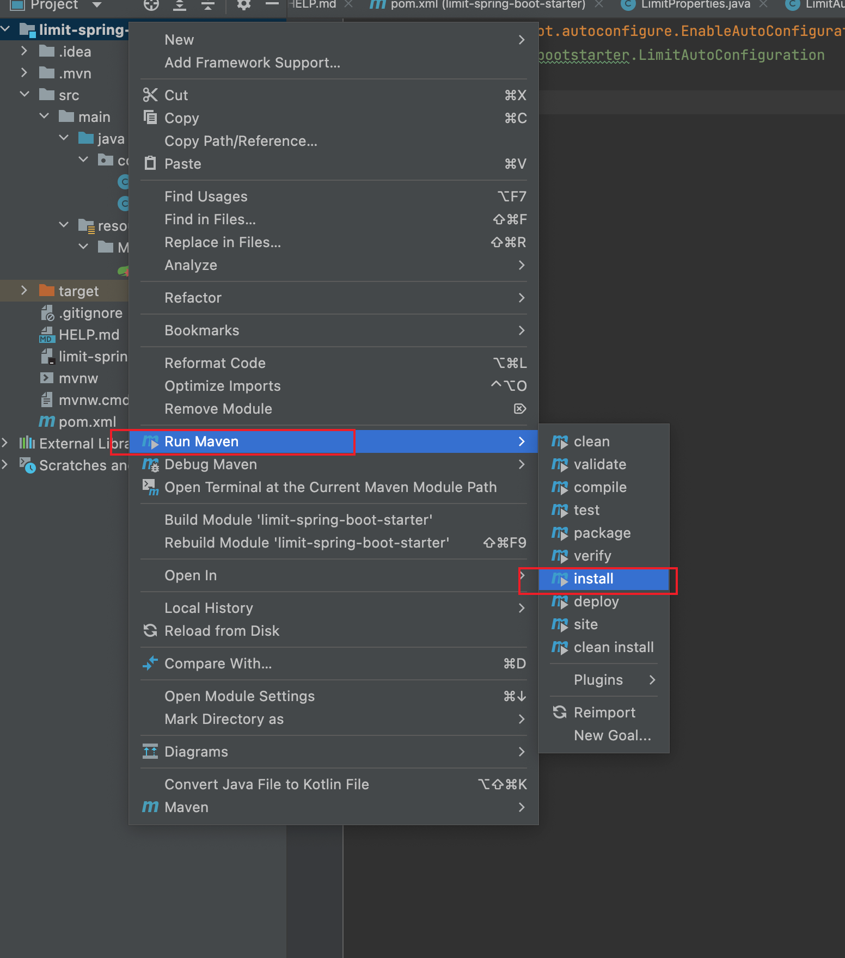Image resolution: width=845 pixels, height=958 pixels.
Task: Click the Copy icon in context menu
Action: tap(150, 117)
